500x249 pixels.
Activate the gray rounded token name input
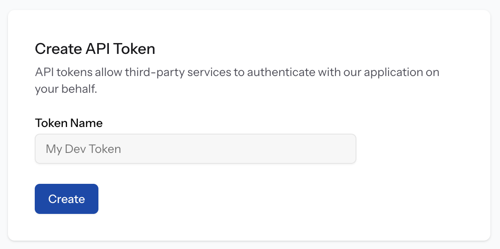pos(195,149)
